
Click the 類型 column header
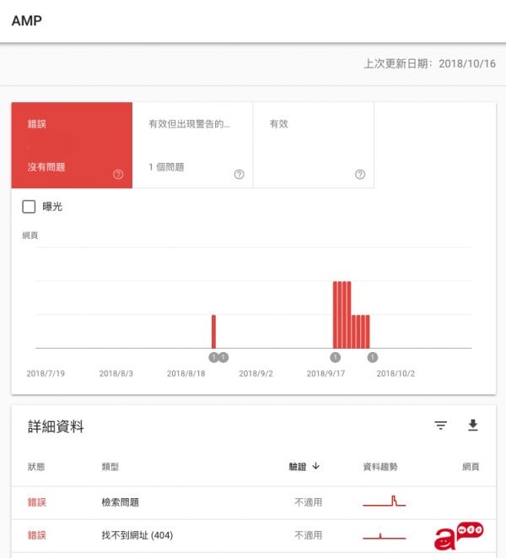(x=110, y=467)
